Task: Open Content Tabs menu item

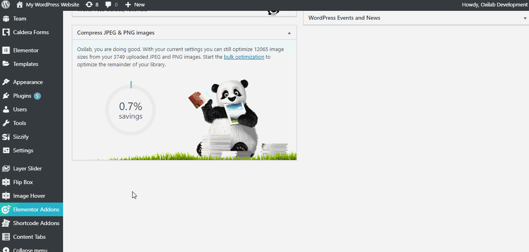Action: [x=29, y=237]
